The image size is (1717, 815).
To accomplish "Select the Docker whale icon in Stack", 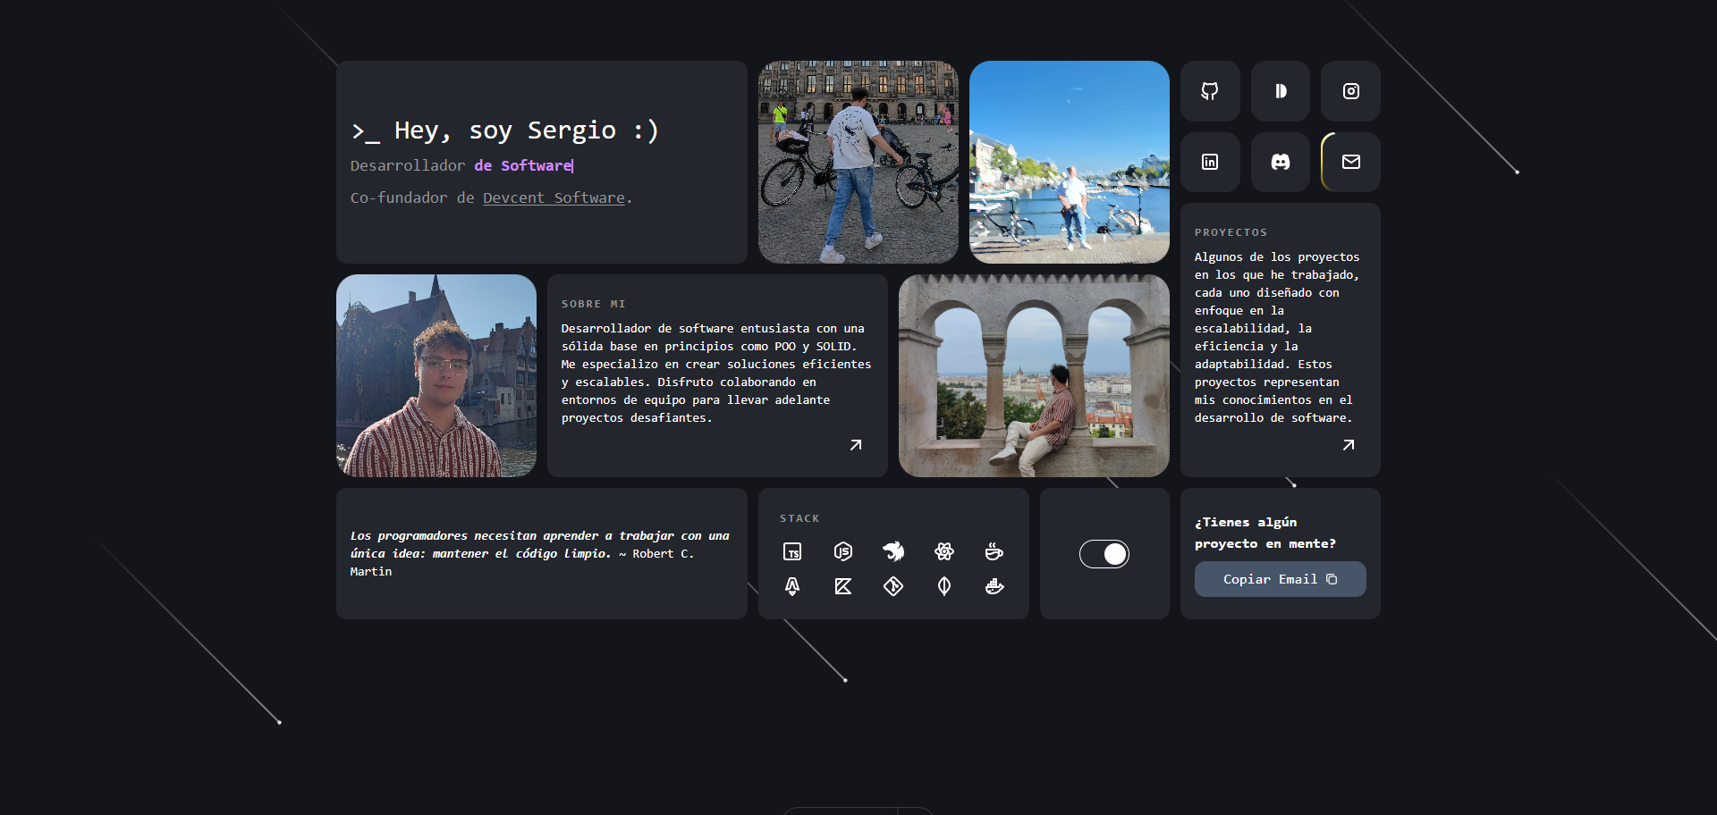I will 994,586.
